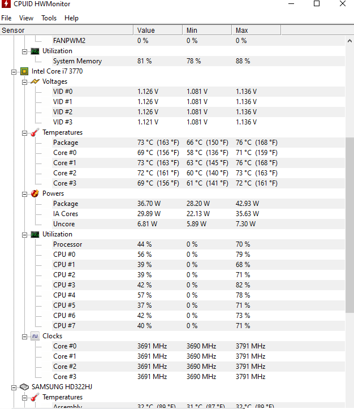
Task: Click the 44 % Processor utilization value
Action: 144,244
